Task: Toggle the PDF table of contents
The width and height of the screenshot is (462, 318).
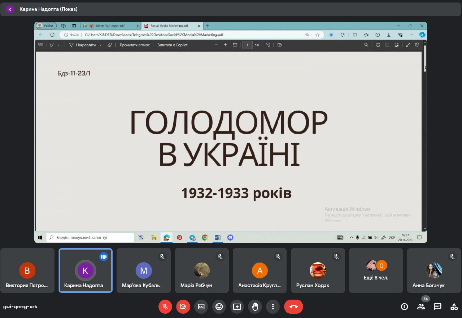Action: (x=41, y=45)
